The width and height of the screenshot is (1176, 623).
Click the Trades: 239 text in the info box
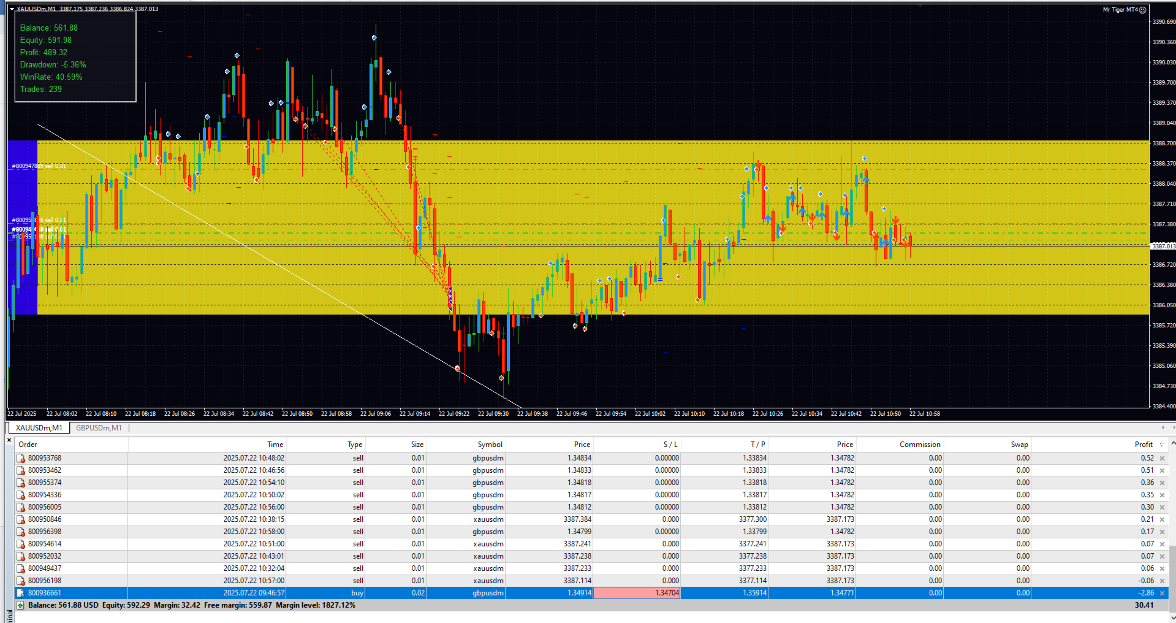pos(40,90)
